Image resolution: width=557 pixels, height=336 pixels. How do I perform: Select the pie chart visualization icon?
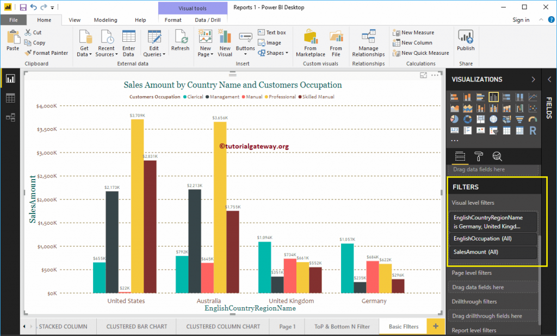pos(455,119)
